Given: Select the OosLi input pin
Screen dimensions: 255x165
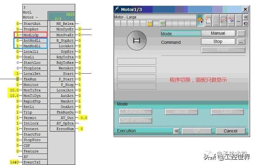Looking at the screenshot, I should coord(35,57).
